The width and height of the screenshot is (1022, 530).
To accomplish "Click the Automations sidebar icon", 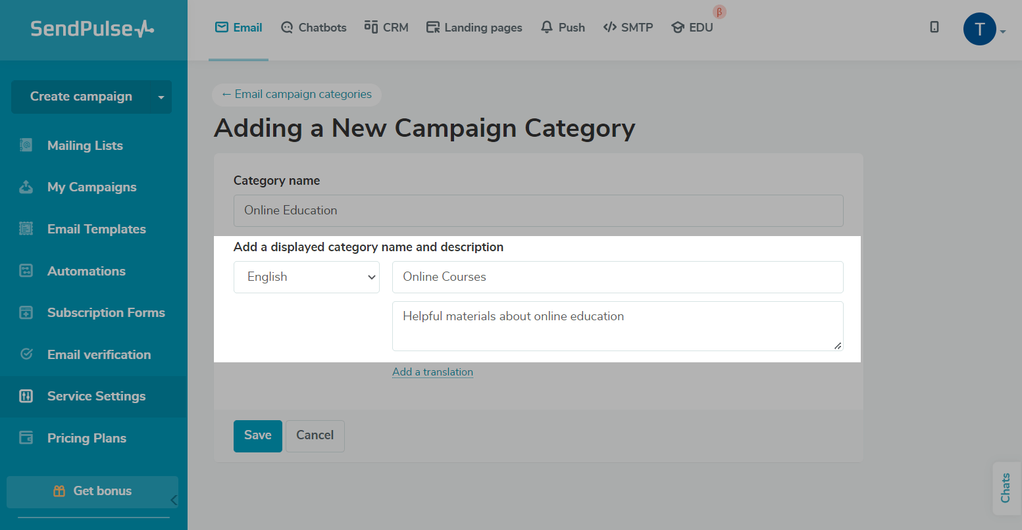I will coord(26,271).
